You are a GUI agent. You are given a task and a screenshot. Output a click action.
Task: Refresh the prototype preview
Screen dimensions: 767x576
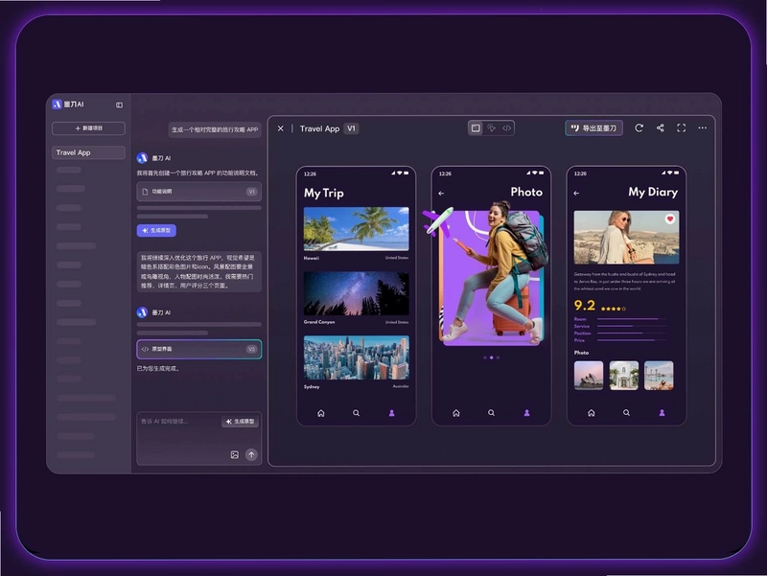coord(639,128)
